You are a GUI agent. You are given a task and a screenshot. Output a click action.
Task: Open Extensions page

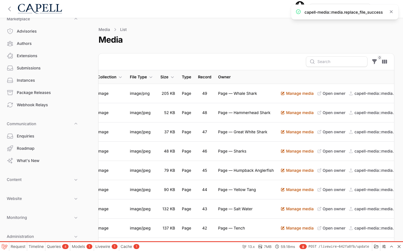click(27, 56)
